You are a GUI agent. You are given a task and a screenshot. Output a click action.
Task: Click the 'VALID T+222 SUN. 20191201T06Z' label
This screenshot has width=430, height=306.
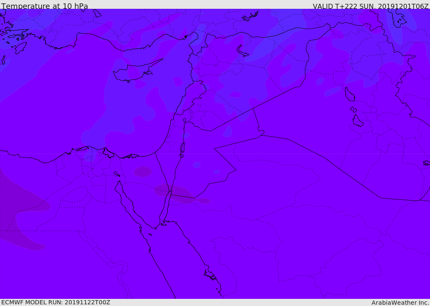pyautogui.click(x=370, y=6)
